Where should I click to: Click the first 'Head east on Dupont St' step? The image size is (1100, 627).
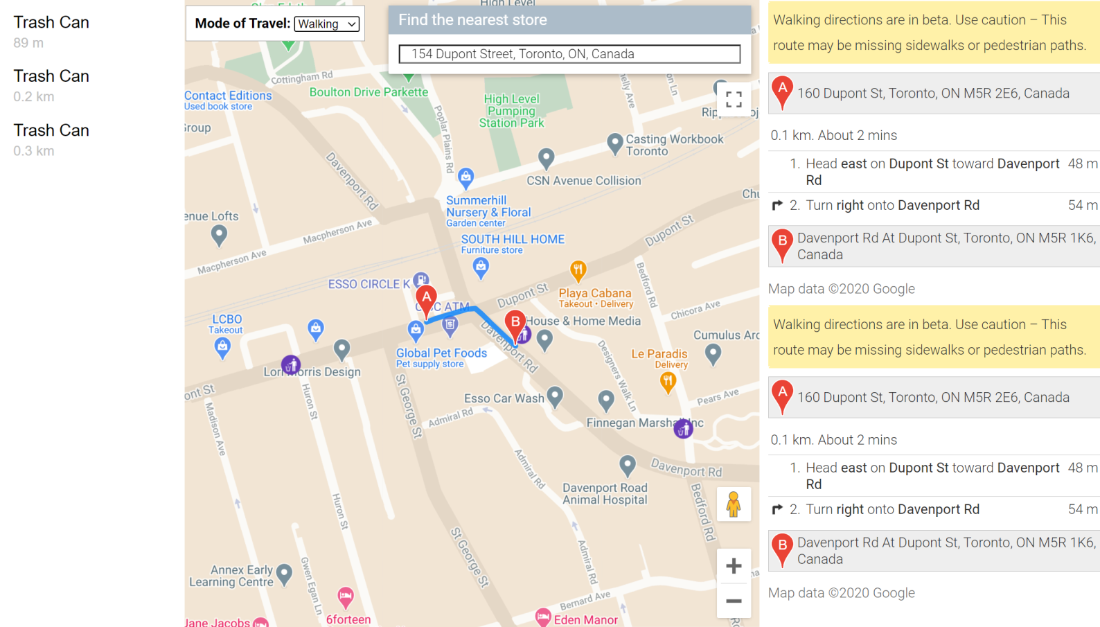(x=934, y=172)
